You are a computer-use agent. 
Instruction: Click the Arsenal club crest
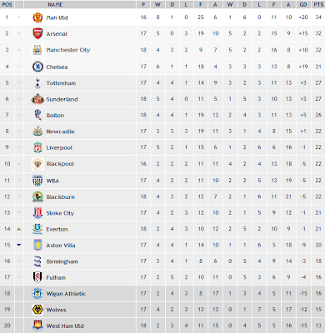[37, 33]
